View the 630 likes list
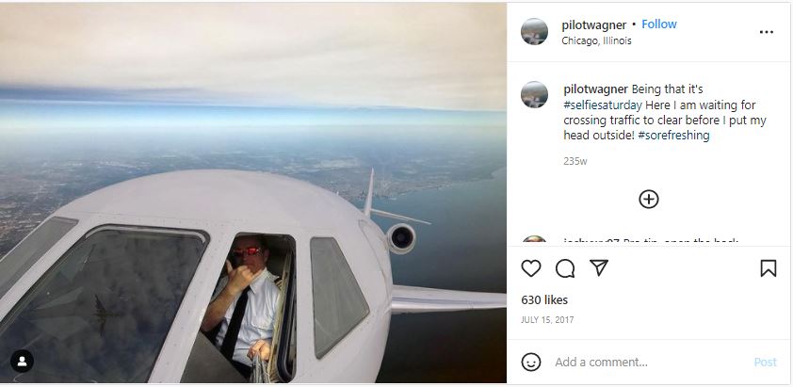 (x=544, y=300)
